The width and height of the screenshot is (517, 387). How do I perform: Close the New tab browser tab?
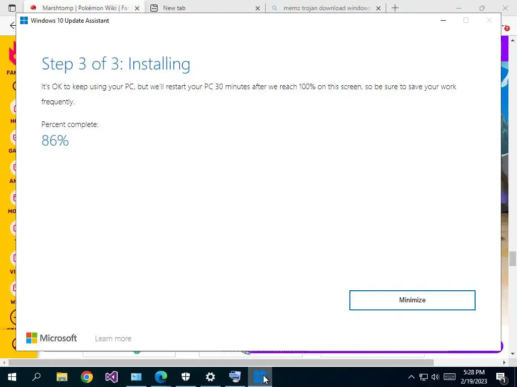click(258, 8)
